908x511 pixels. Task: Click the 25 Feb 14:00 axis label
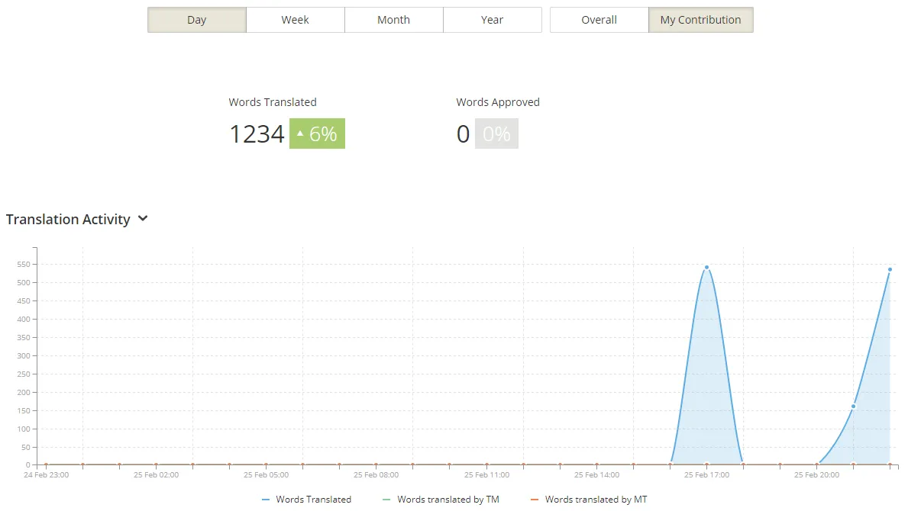coord(597,475)
